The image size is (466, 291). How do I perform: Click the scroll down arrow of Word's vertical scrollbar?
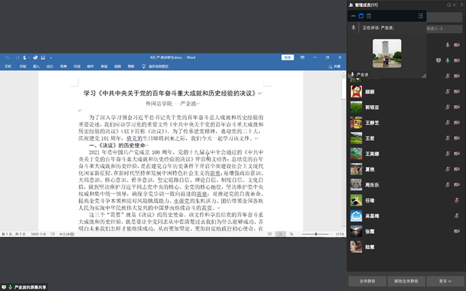[x=344, y=229]
